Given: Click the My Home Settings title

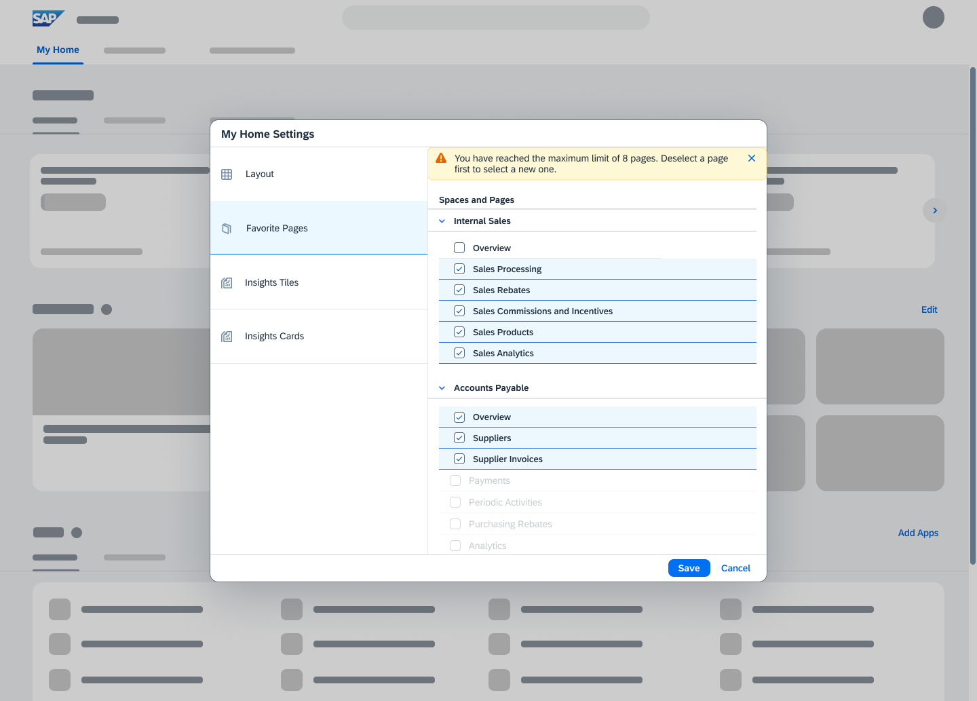Looking at the screenshot, I should coord(267,134).
